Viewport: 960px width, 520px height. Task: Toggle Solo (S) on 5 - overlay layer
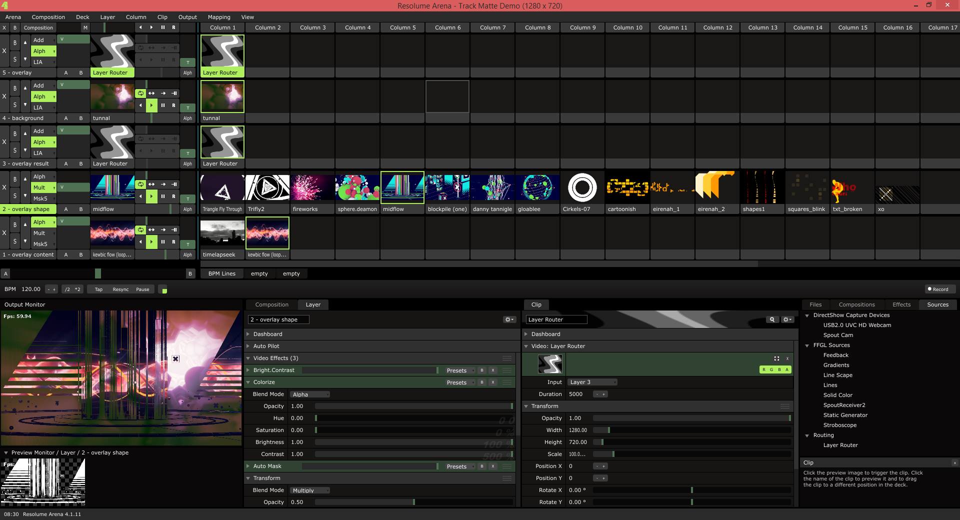coord(14,59)
